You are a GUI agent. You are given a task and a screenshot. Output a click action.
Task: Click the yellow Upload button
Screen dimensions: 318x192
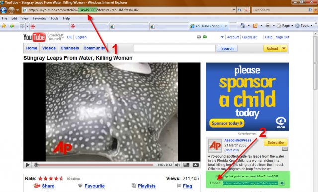coord(272,48)
